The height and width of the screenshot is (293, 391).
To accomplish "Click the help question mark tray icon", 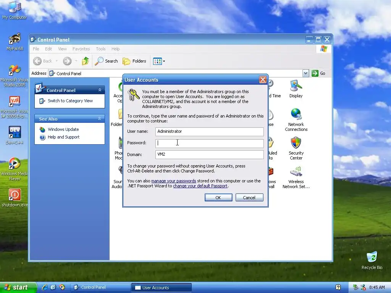I will (338, 288).
